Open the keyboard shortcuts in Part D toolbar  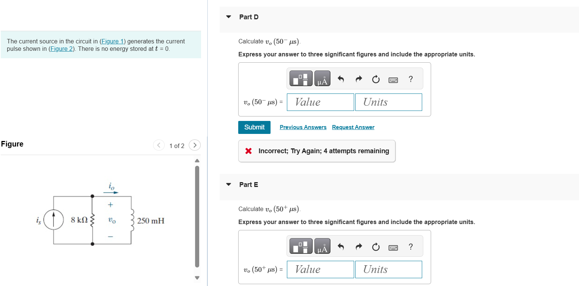[393, 79]
